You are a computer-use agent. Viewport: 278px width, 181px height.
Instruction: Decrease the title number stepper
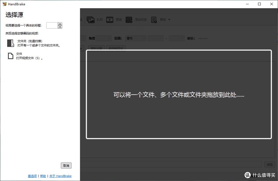(x=60, y=27)
